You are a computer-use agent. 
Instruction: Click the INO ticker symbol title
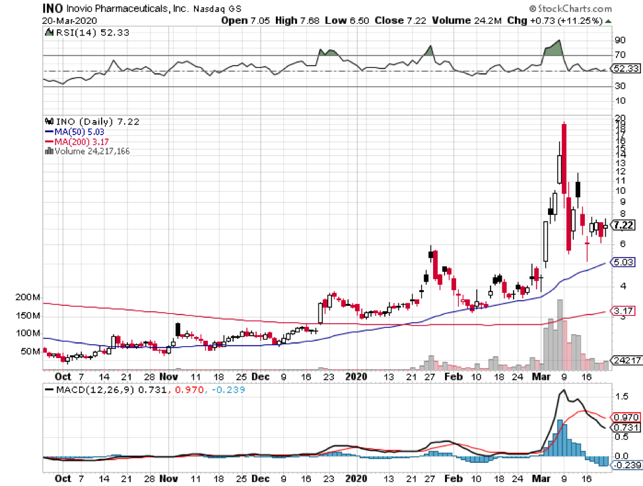point(53,9)
